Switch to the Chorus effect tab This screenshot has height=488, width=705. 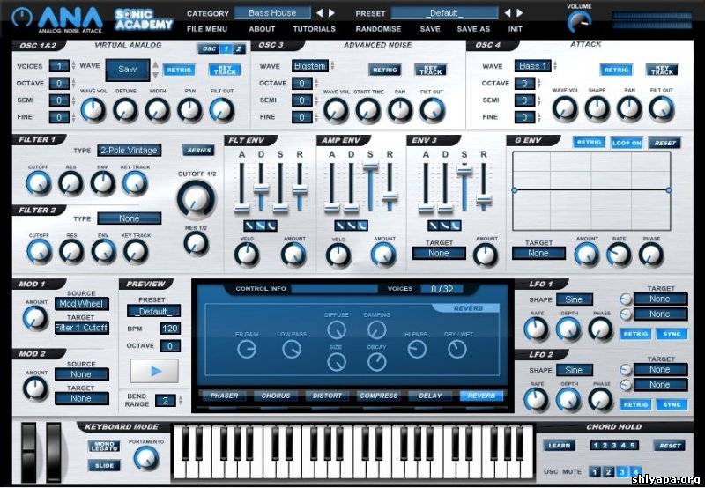pyautogui.click(x=276, y=396)
